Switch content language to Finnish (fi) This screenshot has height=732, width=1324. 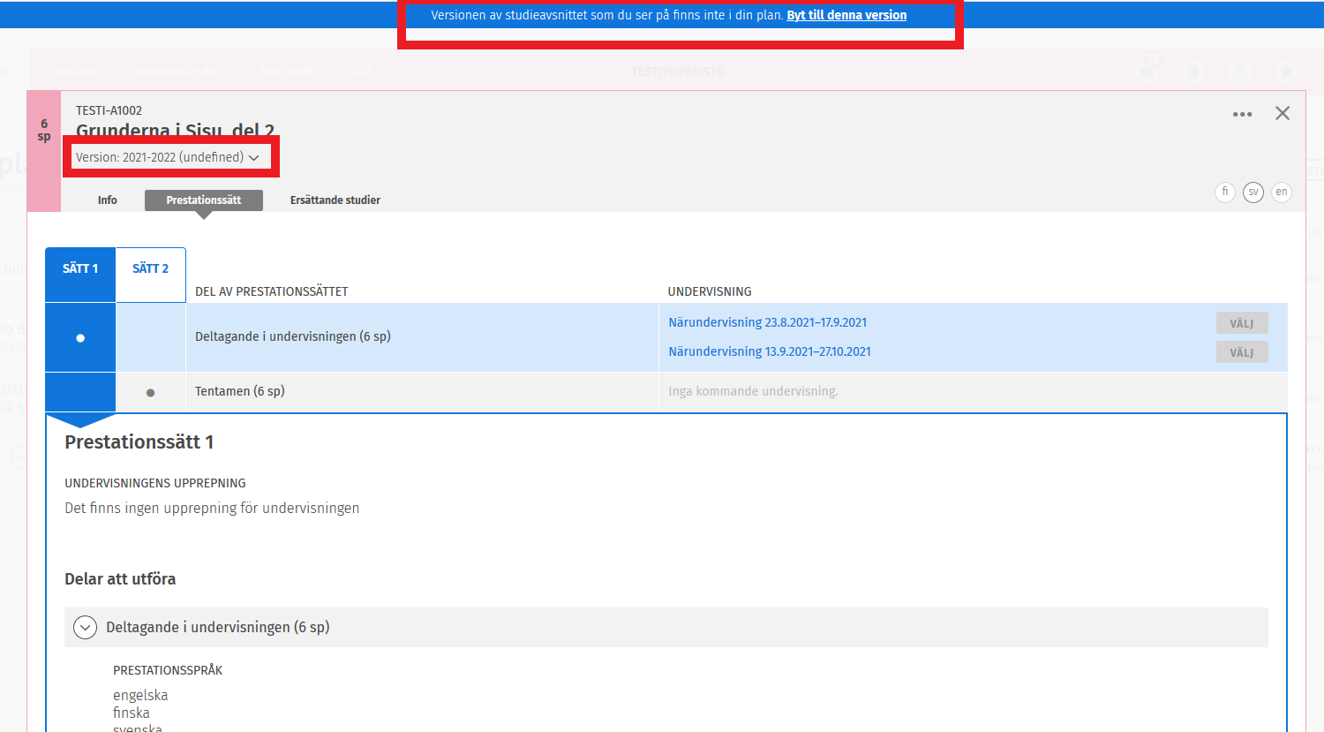tap(1224, 192)
